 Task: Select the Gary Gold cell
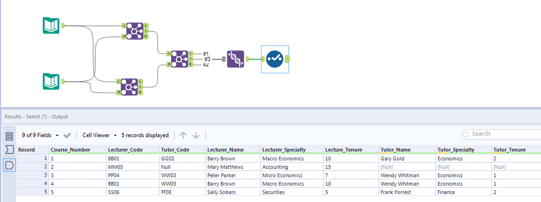[x=407, y=159]
